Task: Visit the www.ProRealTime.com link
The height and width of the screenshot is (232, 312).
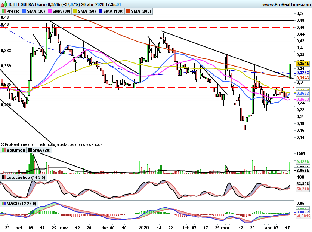Action: (x=287, y=4)
